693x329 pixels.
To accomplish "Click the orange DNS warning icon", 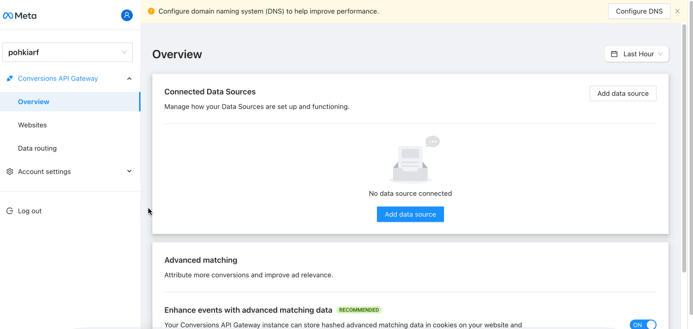I will pos(151,11).
